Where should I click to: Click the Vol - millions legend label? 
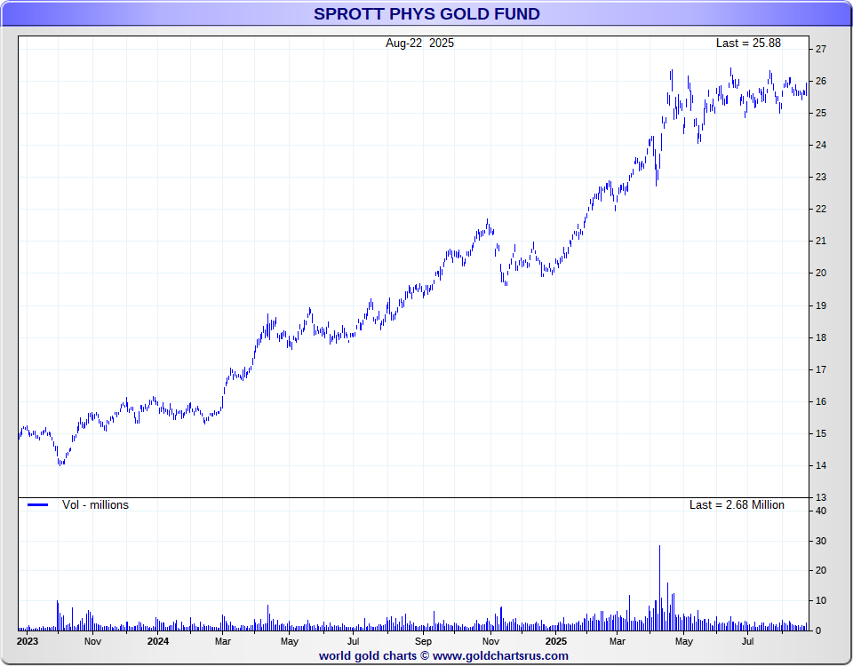[x=95, y=505]
